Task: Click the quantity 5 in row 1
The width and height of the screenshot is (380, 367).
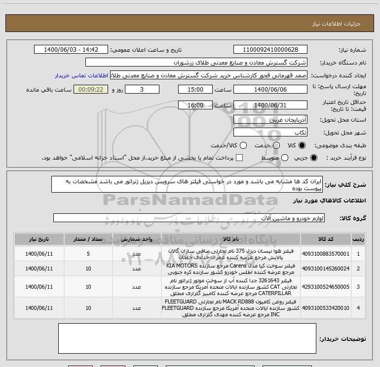Action: coord(88,254)
